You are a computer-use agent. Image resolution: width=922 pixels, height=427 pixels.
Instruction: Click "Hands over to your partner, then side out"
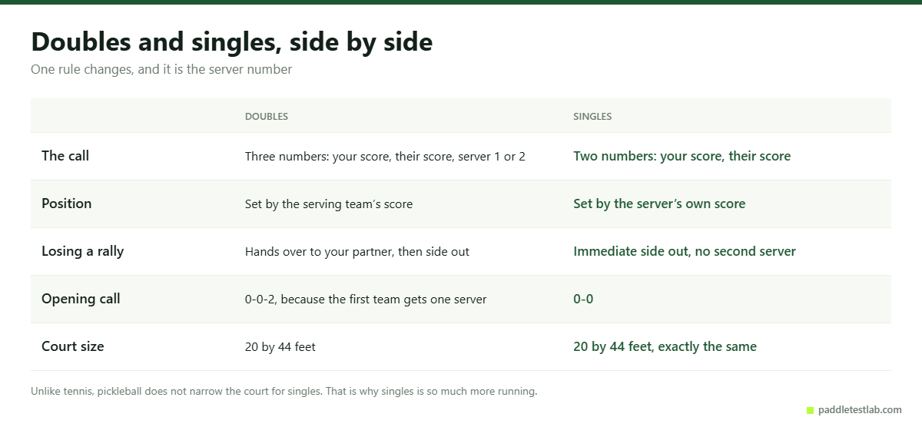(357, 252)
